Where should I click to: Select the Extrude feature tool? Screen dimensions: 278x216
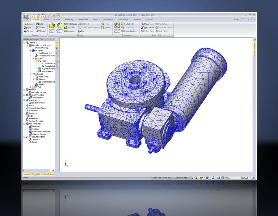pos(29,24)
